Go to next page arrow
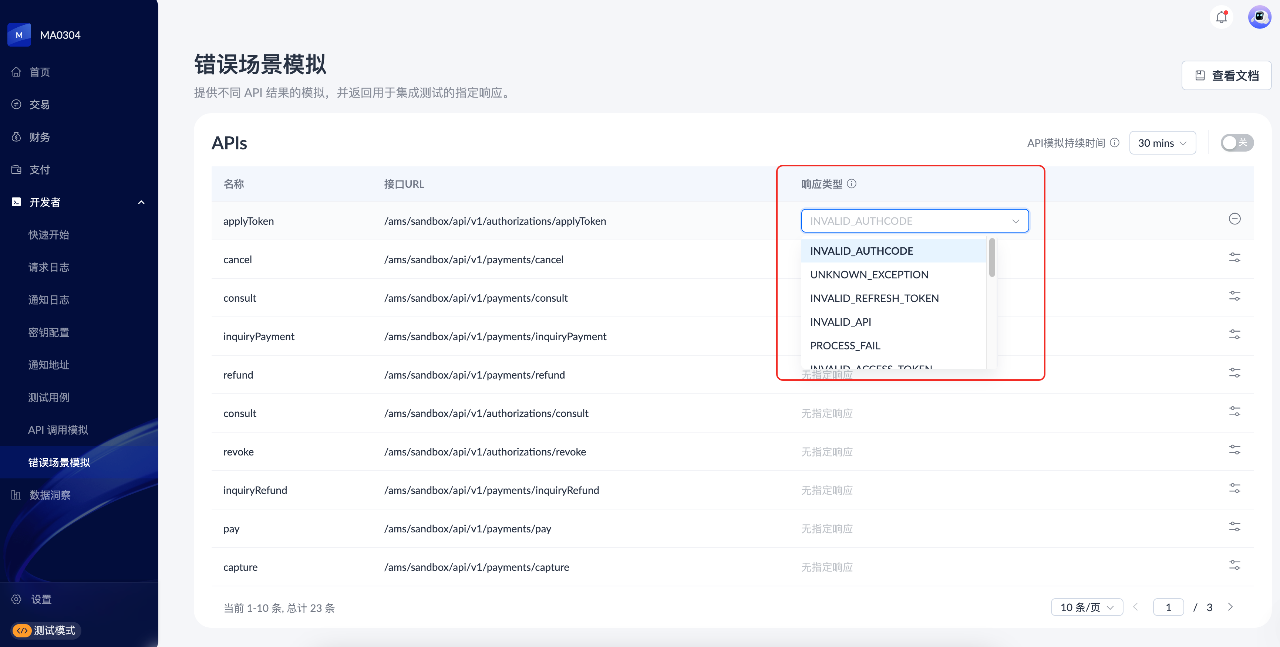The image size is (1280, 647). 1230,607
